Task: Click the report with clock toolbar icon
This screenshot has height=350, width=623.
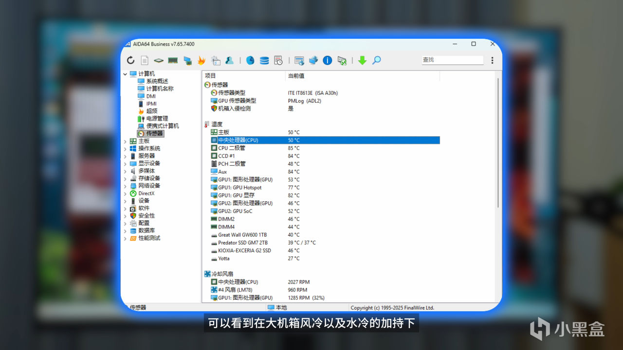Action: click(x=278, y=60)
